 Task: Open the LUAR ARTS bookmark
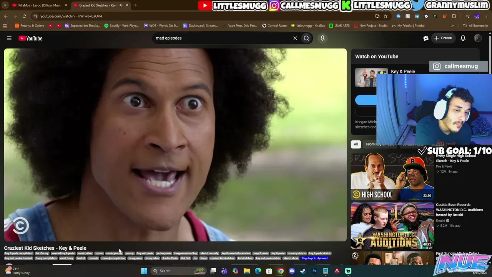[x=339, y=26]
